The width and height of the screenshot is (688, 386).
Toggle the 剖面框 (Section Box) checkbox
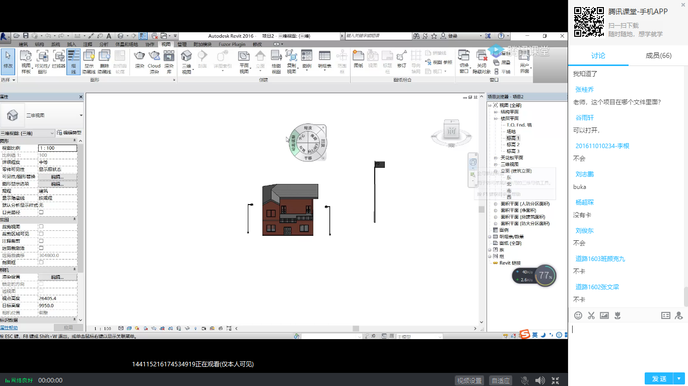pyautogui.click(x=41, y=263)
